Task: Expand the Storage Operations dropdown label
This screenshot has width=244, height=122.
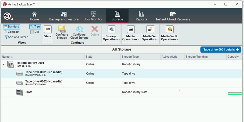Action: tap(111, 38)
